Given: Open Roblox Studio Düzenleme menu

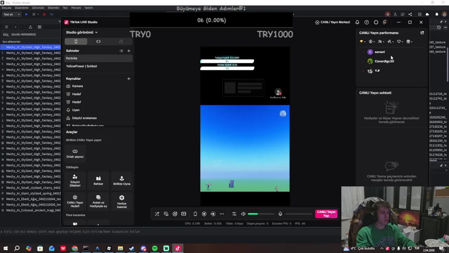Looking at the screenshot, I should pos(21,8).
